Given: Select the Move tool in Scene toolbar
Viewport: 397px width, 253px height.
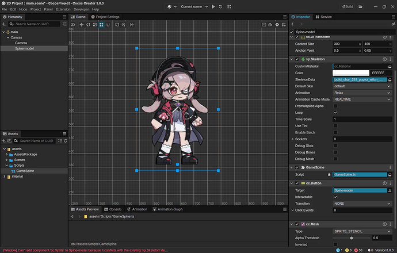Looking at the screenshot, I should tap(81, 25).
